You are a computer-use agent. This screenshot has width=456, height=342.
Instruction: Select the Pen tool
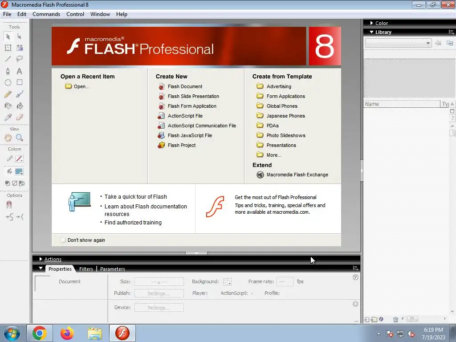point(8,71)
